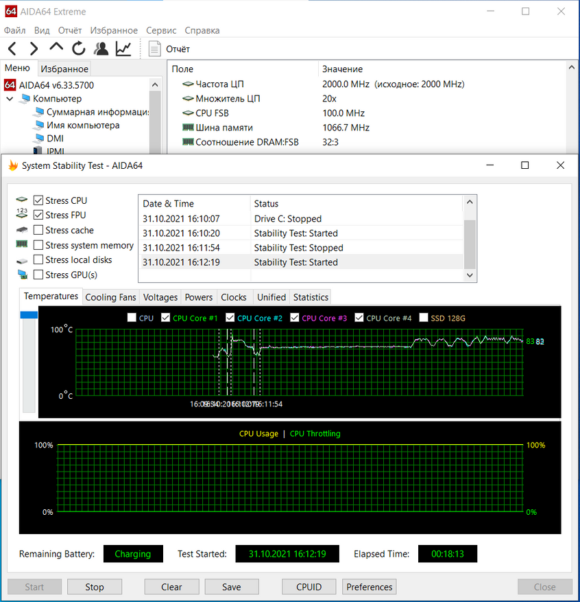Open the graph chart toolbar icon
Screen dimensions: 580x602
pyautogui.click(x=123, y=49)
